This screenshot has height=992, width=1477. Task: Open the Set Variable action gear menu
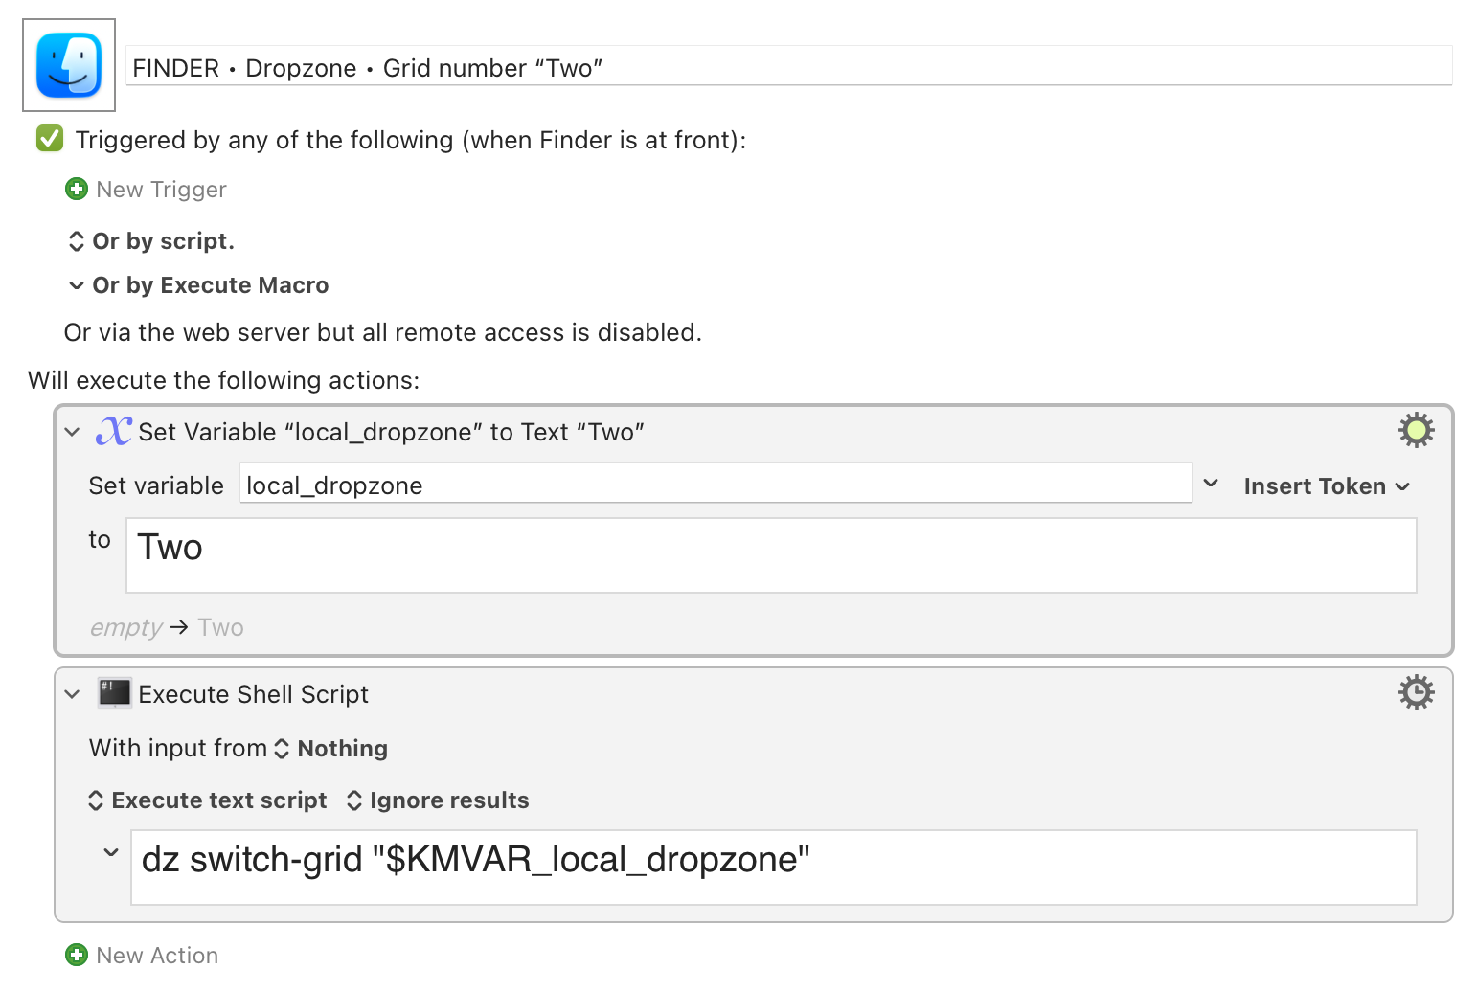pyautogui.click(x=1416, y=431)
